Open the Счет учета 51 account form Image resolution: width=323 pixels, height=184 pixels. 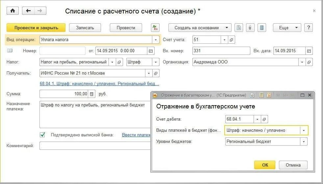[231, 39]
